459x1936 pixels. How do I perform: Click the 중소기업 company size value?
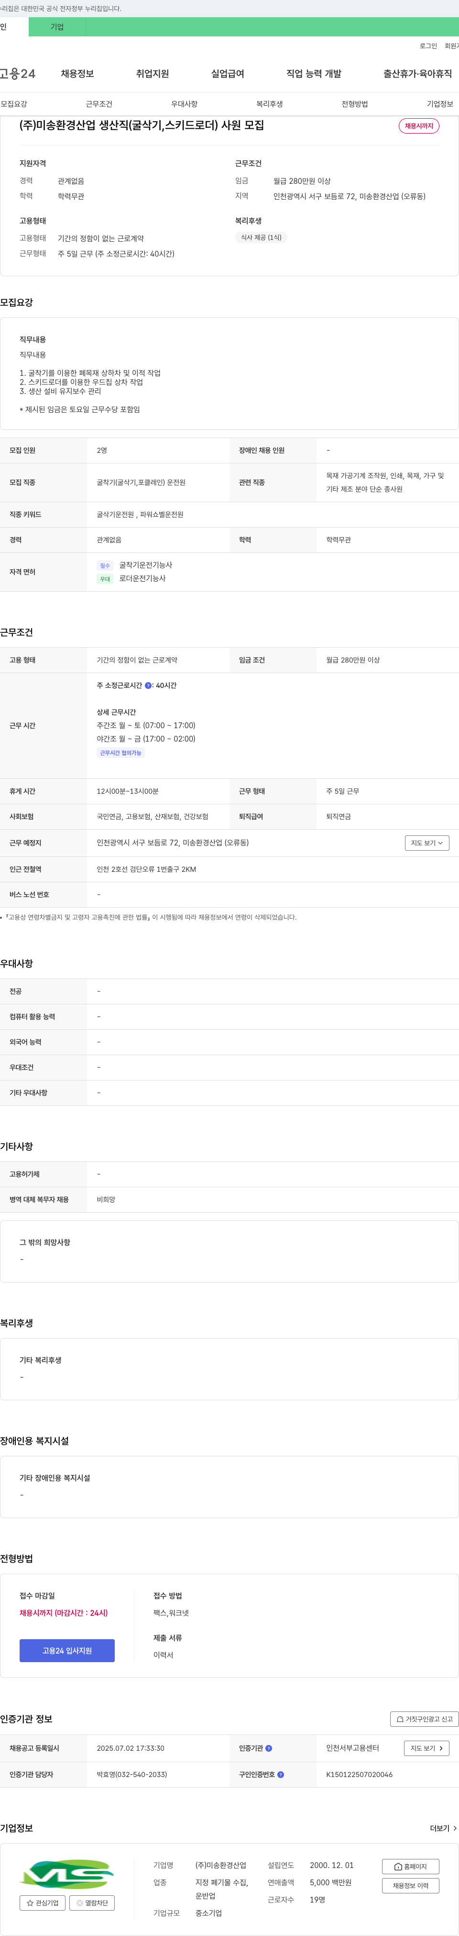[208, 1913]
